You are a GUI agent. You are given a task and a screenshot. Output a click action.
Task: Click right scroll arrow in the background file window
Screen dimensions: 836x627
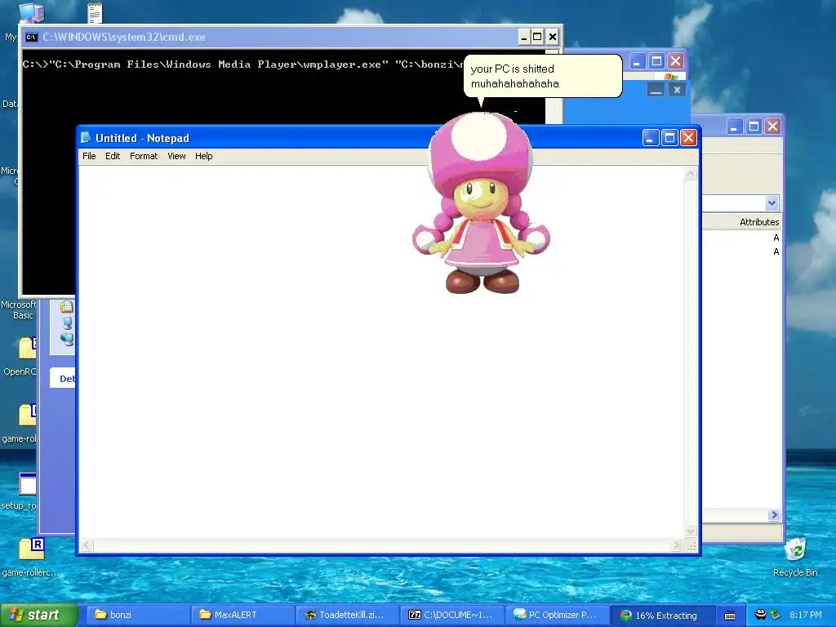coord(774,514)
